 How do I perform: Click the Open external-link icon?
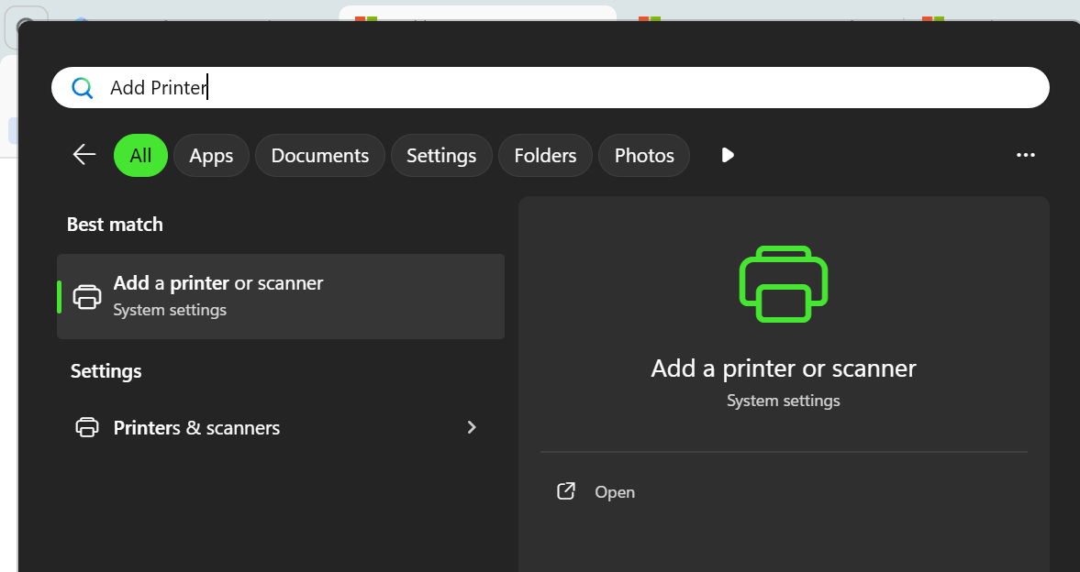[566, 491]
